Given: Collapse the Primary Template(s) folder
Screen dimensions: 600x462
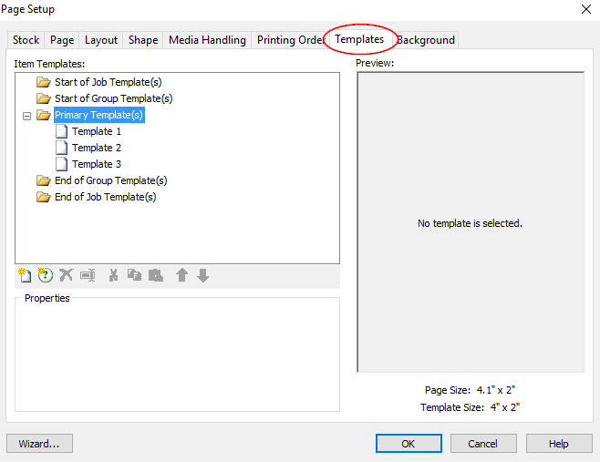Looking at the screenshot, I should (x=26, y=116).
